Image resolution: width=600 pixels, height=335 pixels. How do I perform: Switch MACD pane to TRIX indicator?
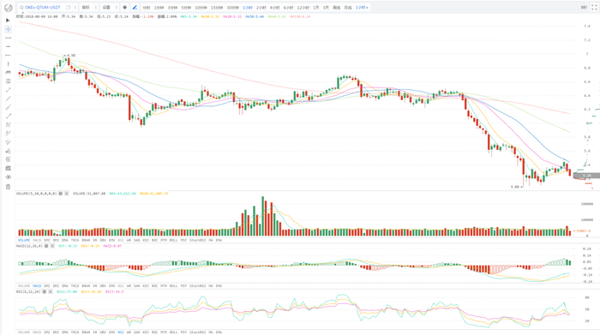pos(75,285)
